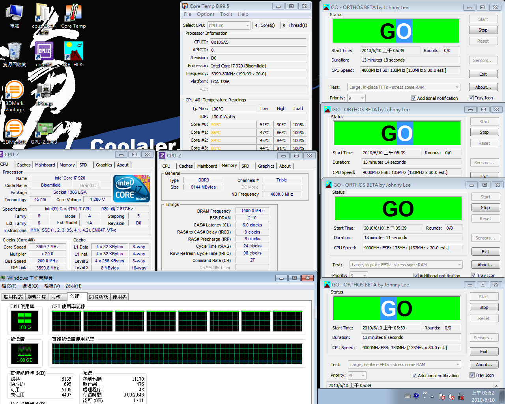The image size is (505, 404).
Task: Open Test dropdown in ORTHOS 13 minutes 8 seconds window
Action: pos(404,365)
